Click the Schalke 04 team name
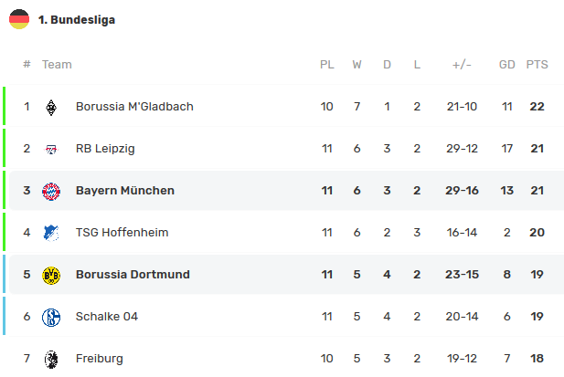This screenshot has width=564, height=377. [106, 317]
